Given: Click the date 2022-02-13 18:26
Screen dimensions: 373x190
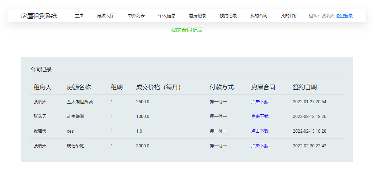Looking at the screenshot, I should [x=310, y=117].
